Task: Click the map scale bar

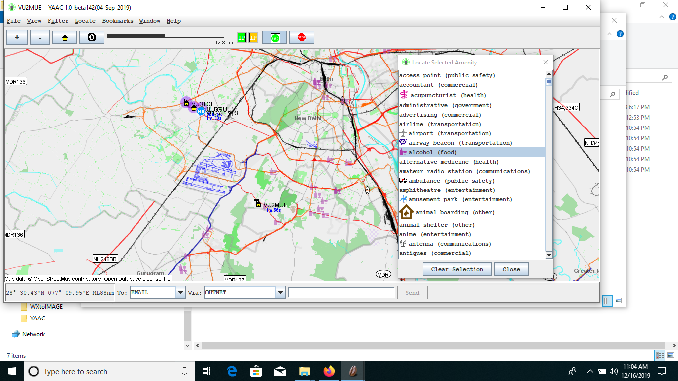Action: (x=165, y=36)
